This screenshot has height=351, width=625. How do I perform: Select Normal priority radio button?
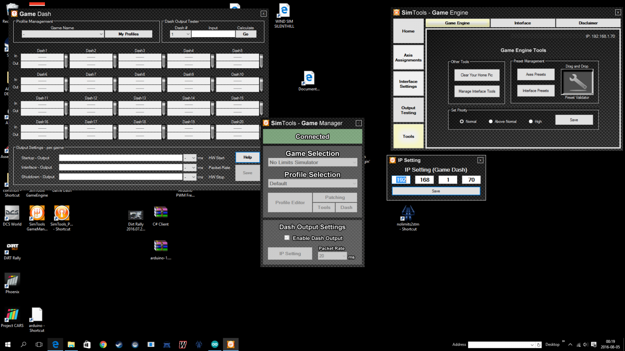click(462, 121)
